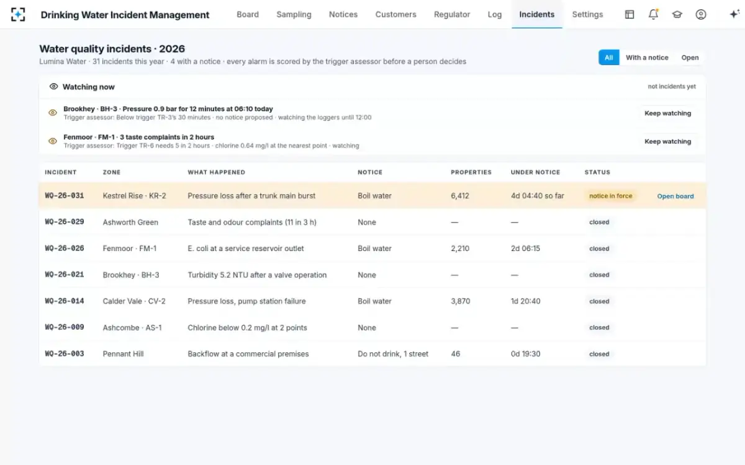Click the eye icon for Brookhey BH-3 alarm
745x465 pixels.
click(x=53, y=113)
